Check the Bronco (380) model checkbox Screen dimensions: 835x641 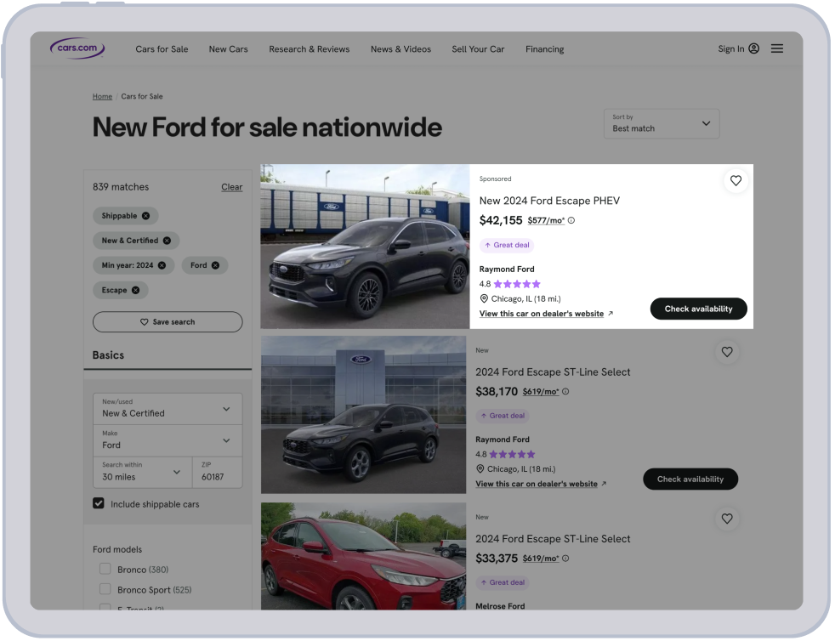105,570
